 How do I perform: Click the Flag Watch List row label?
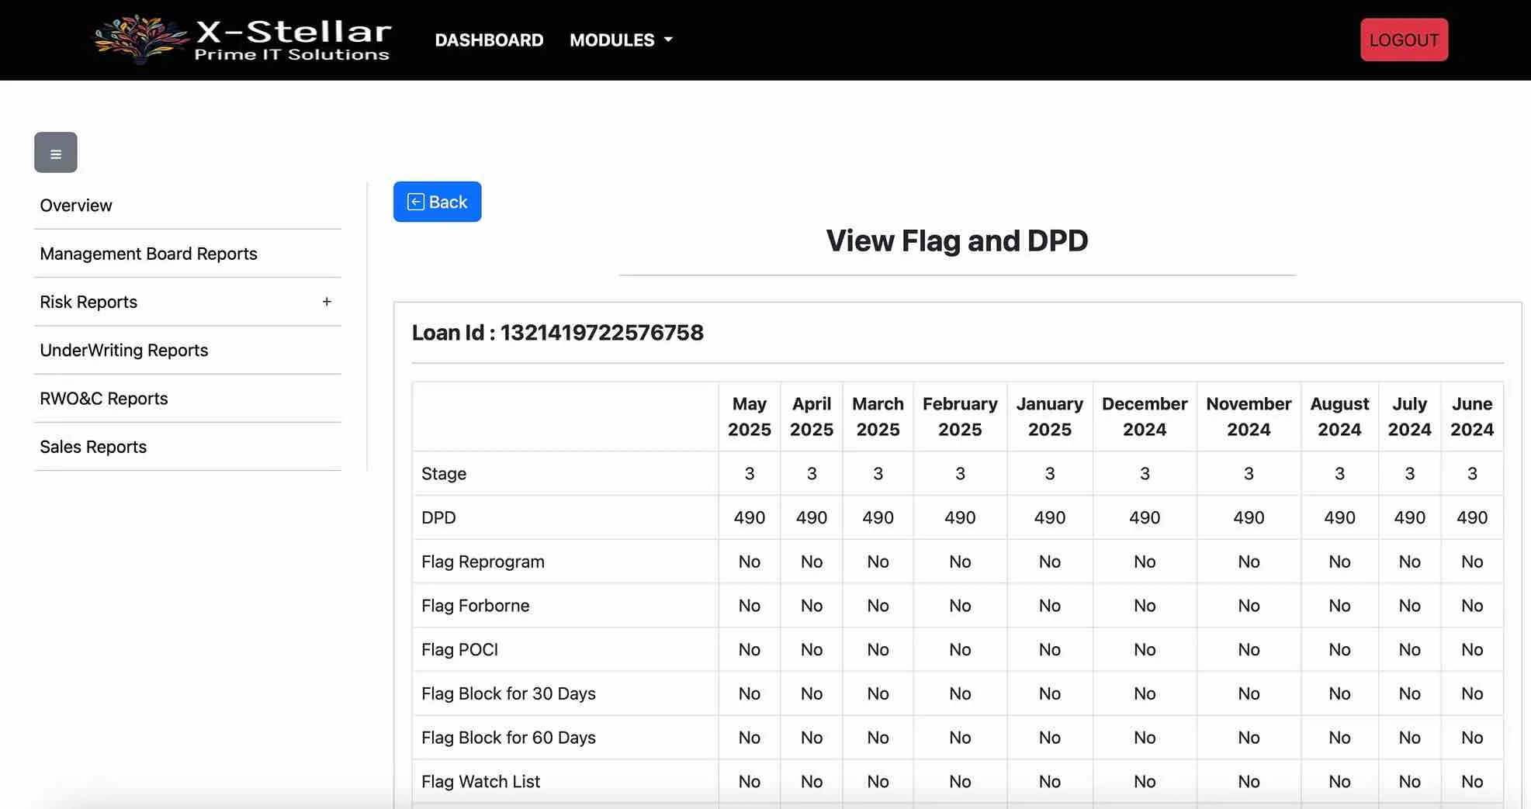click(480, 782)
